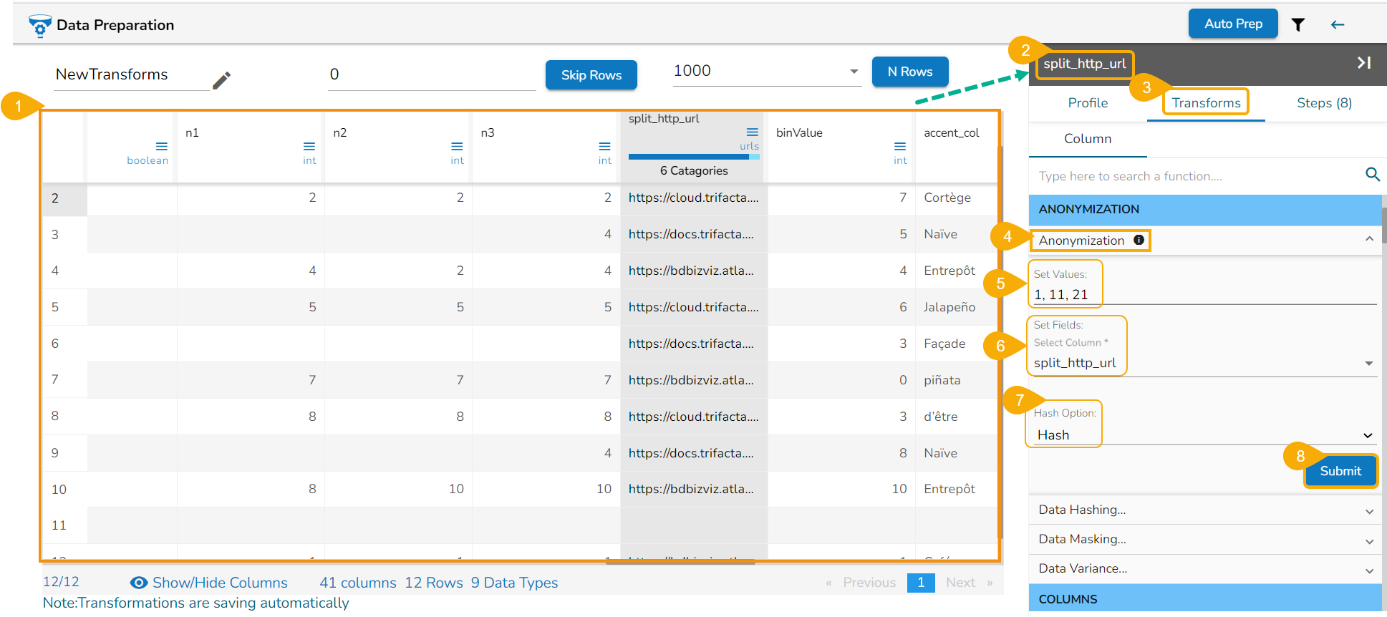Open the Select Column dropdown
Viewport: 1387px width, 617px height.
point(1368,364)
